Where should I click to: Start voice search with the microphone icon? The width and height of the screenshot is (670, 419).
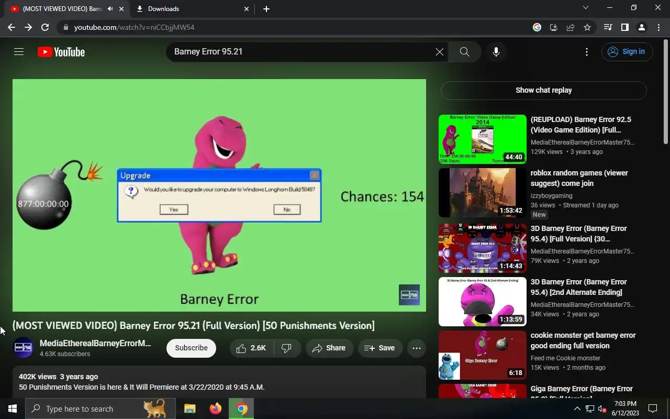496,52
